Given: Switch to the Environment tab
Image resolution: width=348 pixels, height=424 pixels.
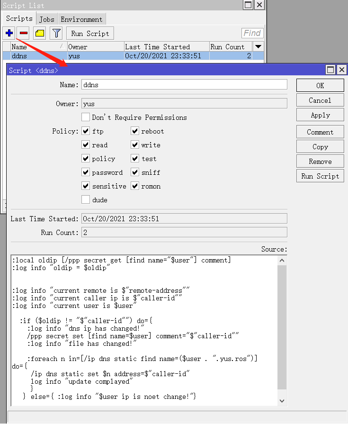Looking at the screenshot, I should (x=81, y=19).
